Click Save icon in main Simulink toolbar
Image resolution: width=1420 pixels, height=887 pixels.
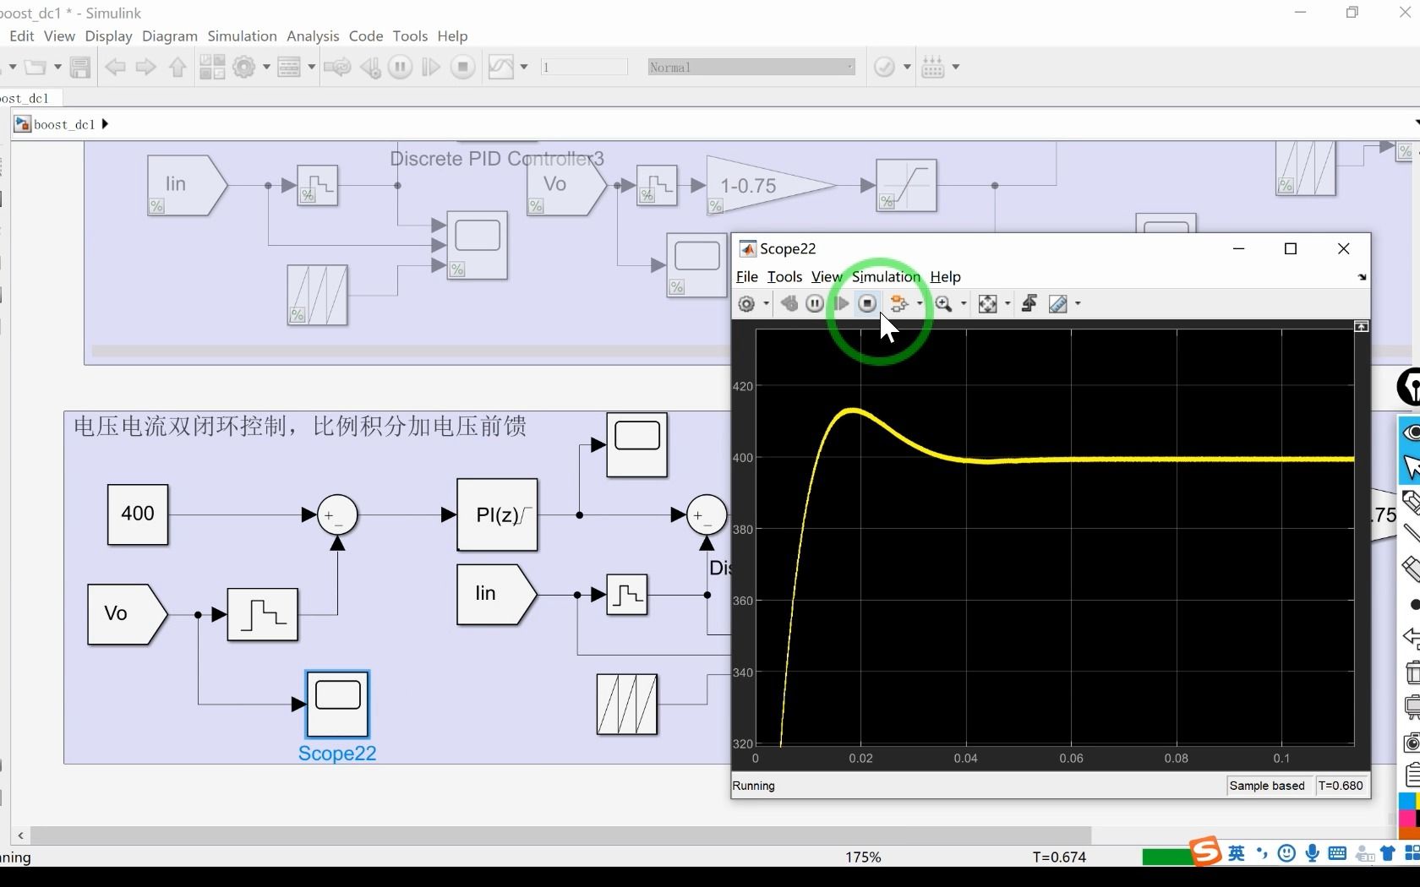pos(80,68)
